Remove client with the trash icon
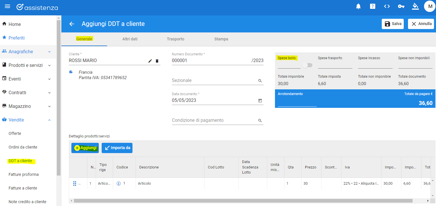The image size is (436, 206). click(157, 61)
